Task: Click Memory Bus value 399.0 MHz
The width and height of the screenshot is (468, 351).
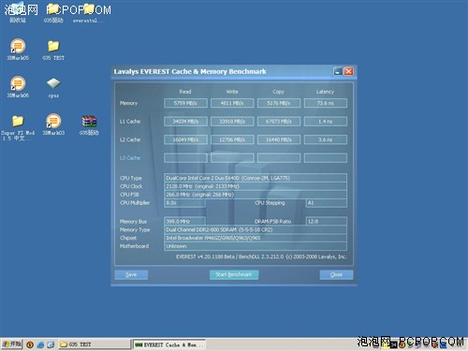Action: pos(184,221)
